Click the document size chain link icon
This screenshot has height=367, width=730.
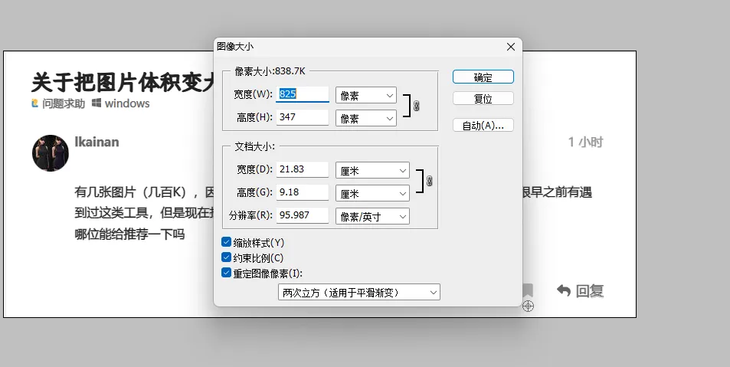point(430,182)
